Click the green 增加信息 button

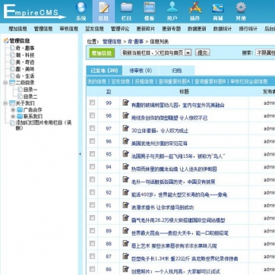pyautogui.click(x=102, y=53)
